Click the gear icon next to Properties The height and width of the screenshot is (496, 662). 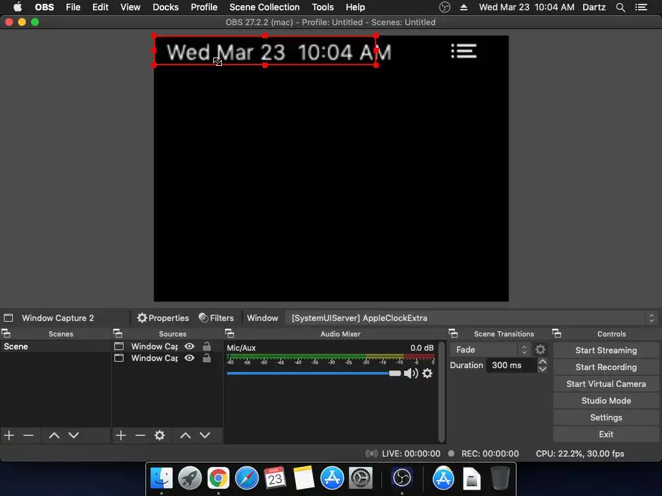(142, 318)
